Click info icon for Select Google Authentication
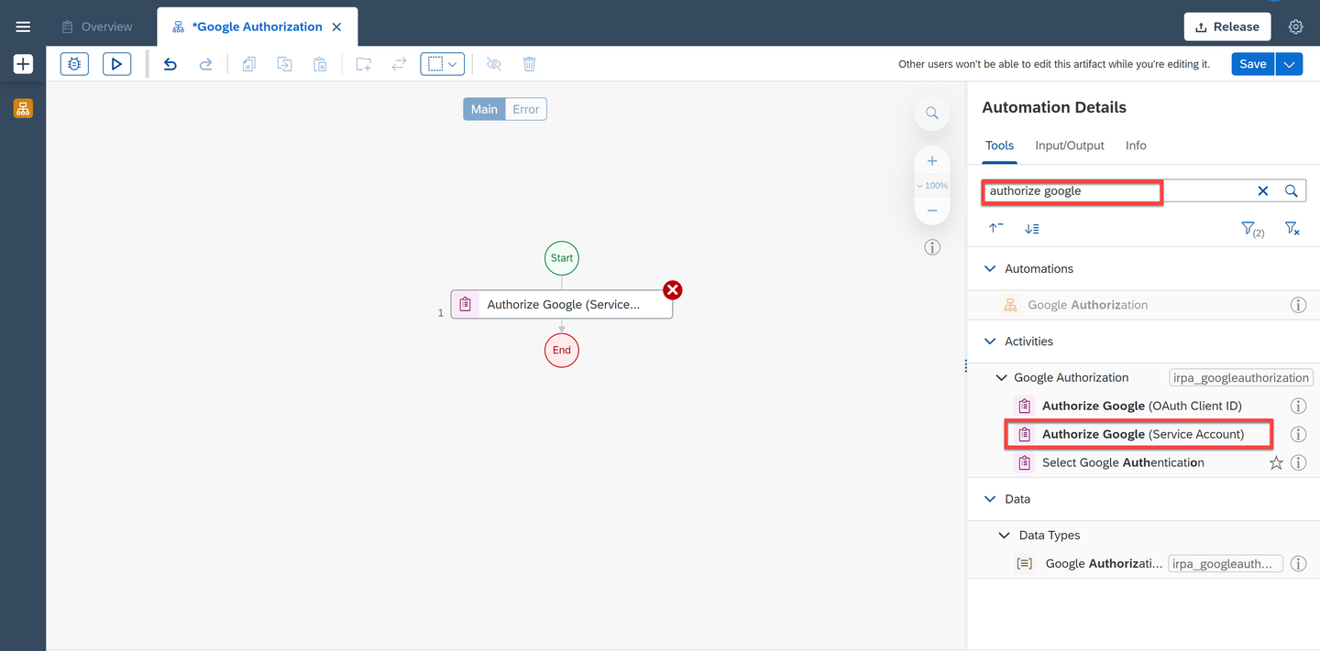The width and height of the screenshot is (1320, 651). tap(1298, 462)
